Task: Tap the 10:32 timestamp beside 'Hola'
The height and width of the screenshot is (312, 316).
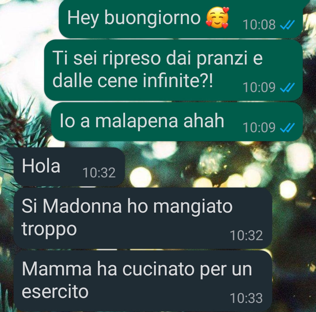Action: tap(99, 173)
